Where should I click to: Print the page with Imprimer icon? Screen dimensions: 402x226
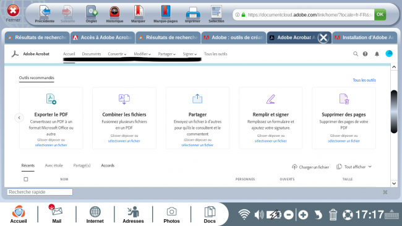point(192,12)
